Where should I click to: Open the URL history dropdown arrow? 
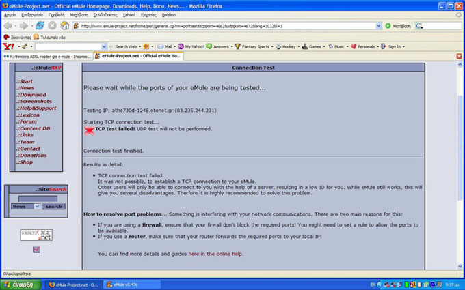[378, 26]
